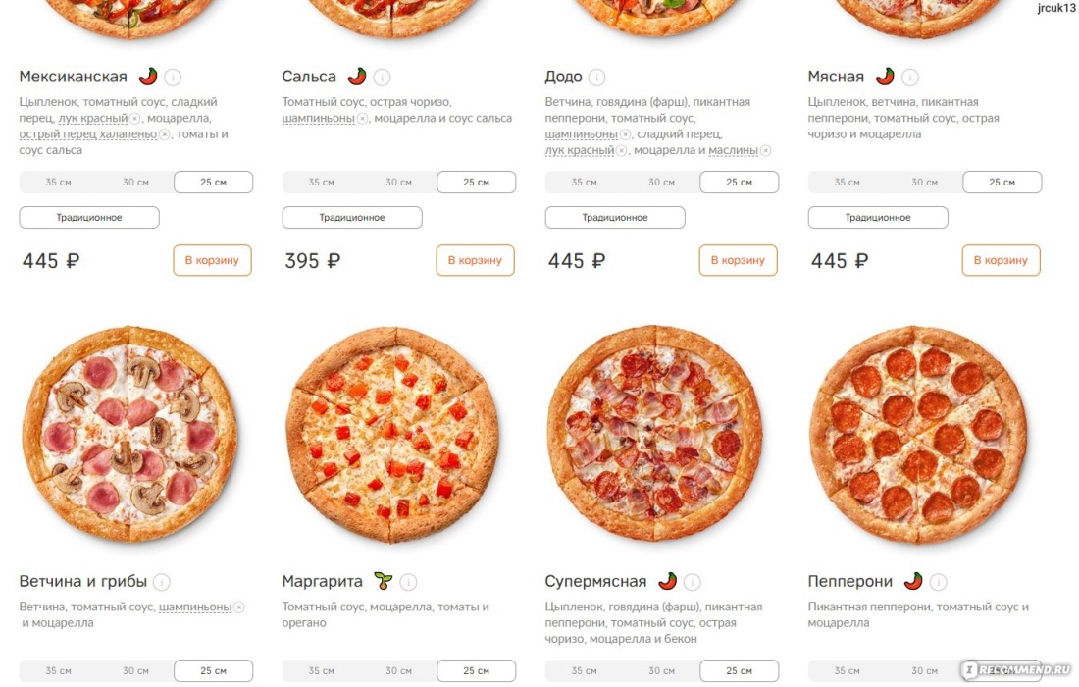The width and height of the screenshot is (1079, 687).
Task: Click В корзину under Додо
Action: tap(738, 260)
